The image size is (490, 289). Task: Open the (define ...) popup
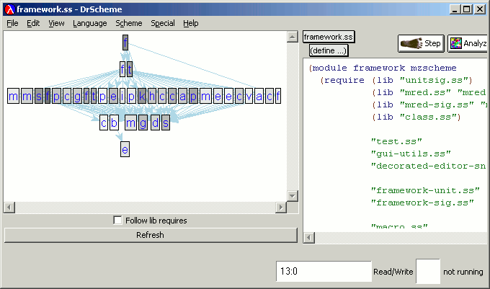point(329,50)
